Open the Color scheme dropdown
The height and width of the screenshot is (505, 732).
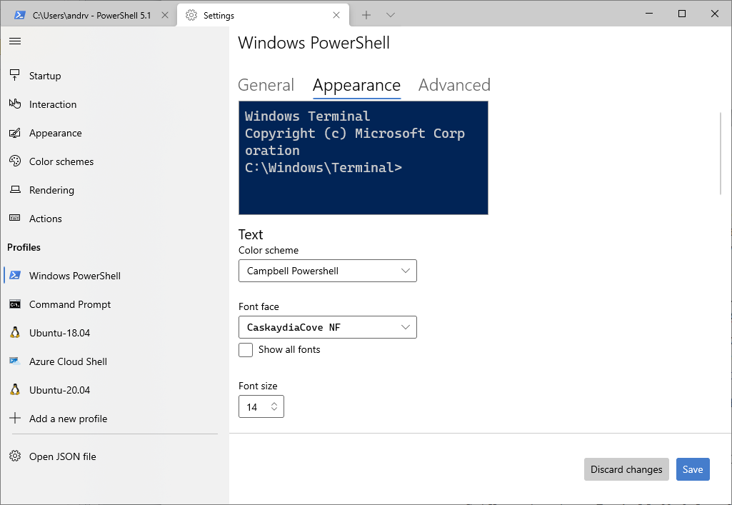point(328,271)
